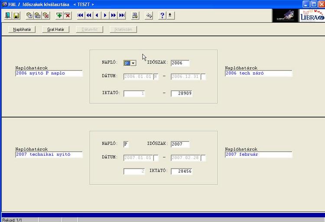Click the printer icon
The image size is (325, 222).
click(x=135, y=15)
